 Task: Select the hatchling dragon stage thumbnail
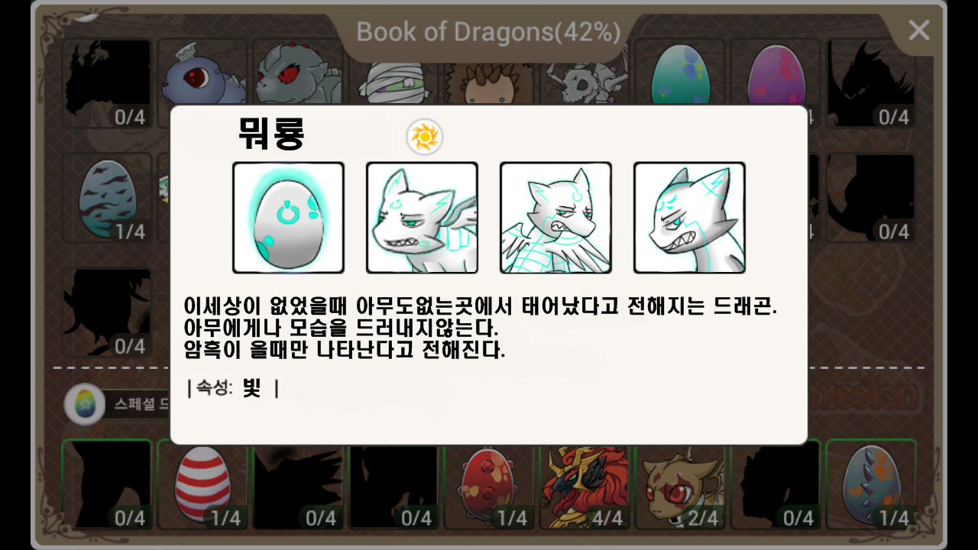[422, 218]
